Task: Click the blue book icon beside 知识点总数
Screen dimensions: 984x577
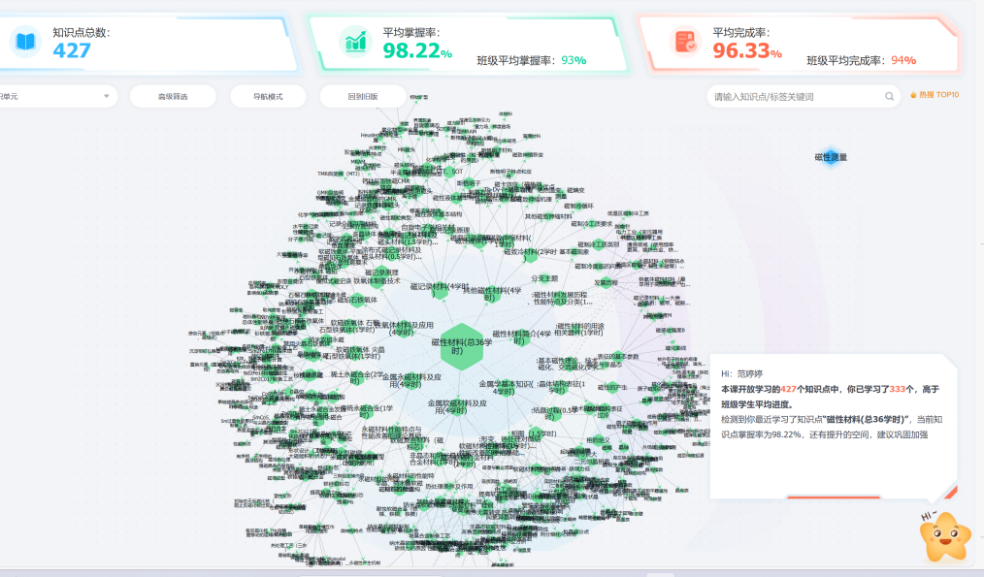Action: [26, 42]
